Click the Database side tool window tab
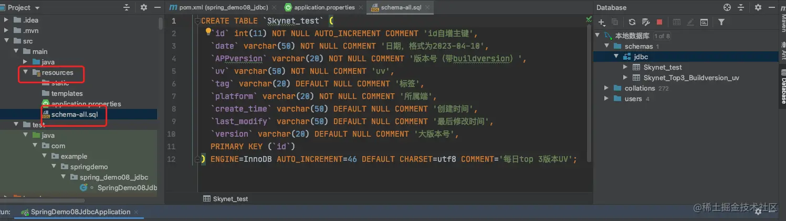The width and height of the screenshot is (786, 221). click(782, 86)
